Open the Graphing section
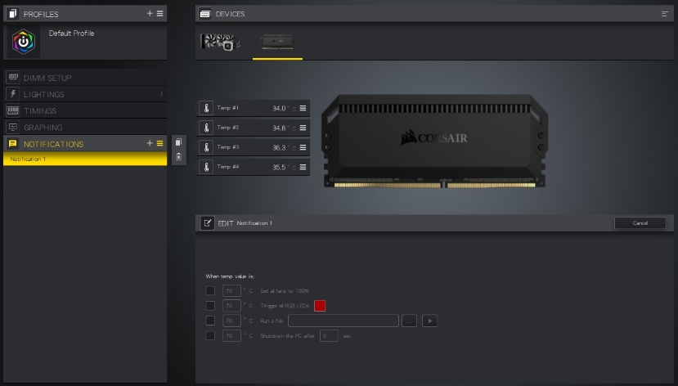This screenshot has width=678, height=386. tap(85, 127)
